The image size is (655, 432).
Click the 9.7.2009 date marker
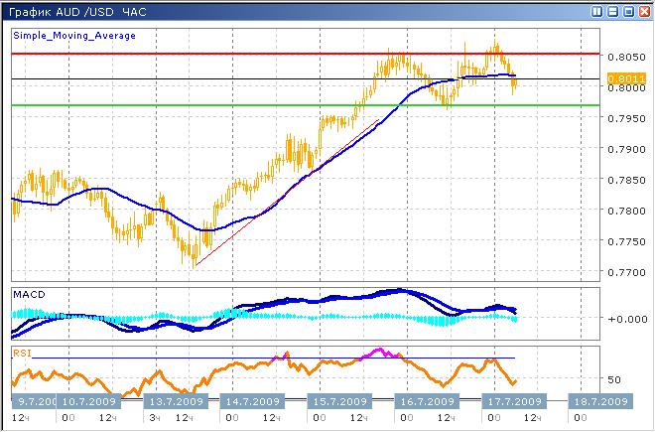[32, 402]
